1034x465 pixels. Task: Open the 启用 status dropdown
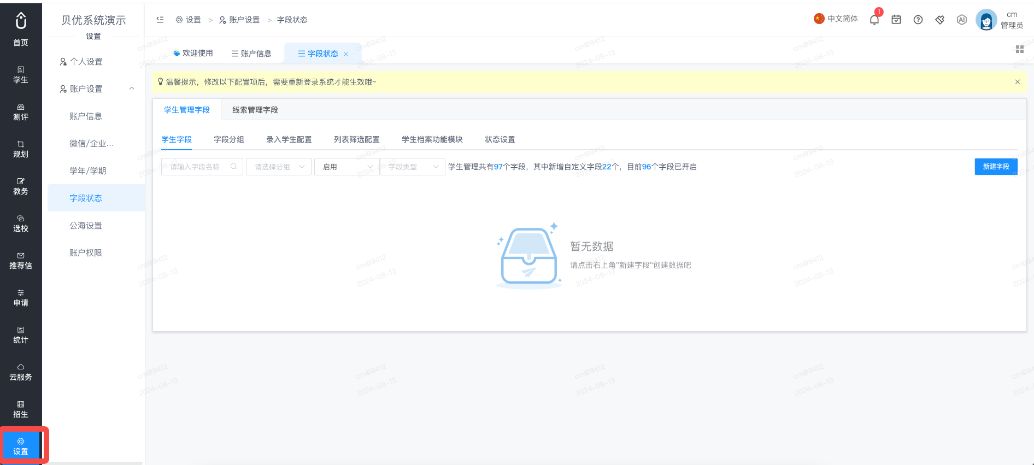pos(347,167)
